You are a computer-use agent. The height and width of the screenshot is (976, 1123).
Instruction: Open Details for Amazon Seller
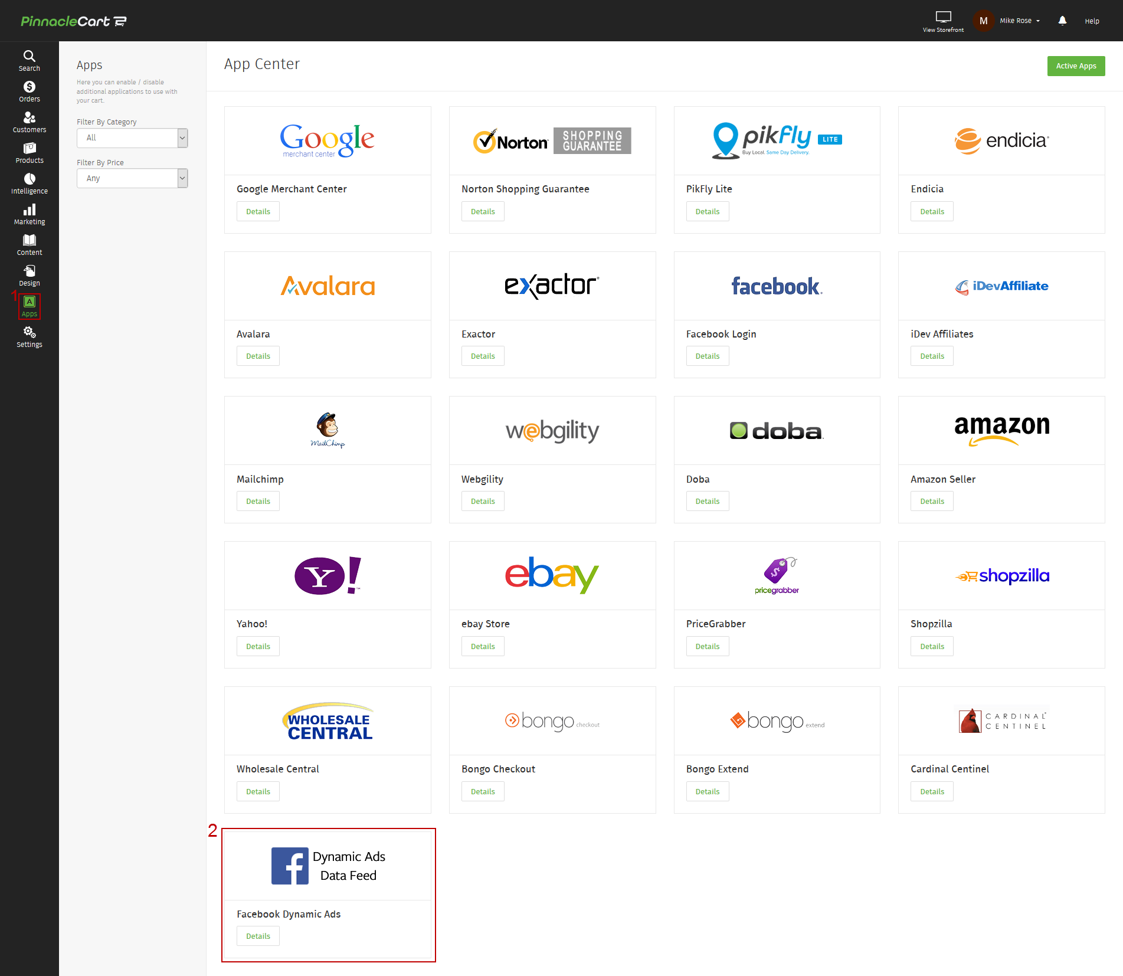[932, 501]
